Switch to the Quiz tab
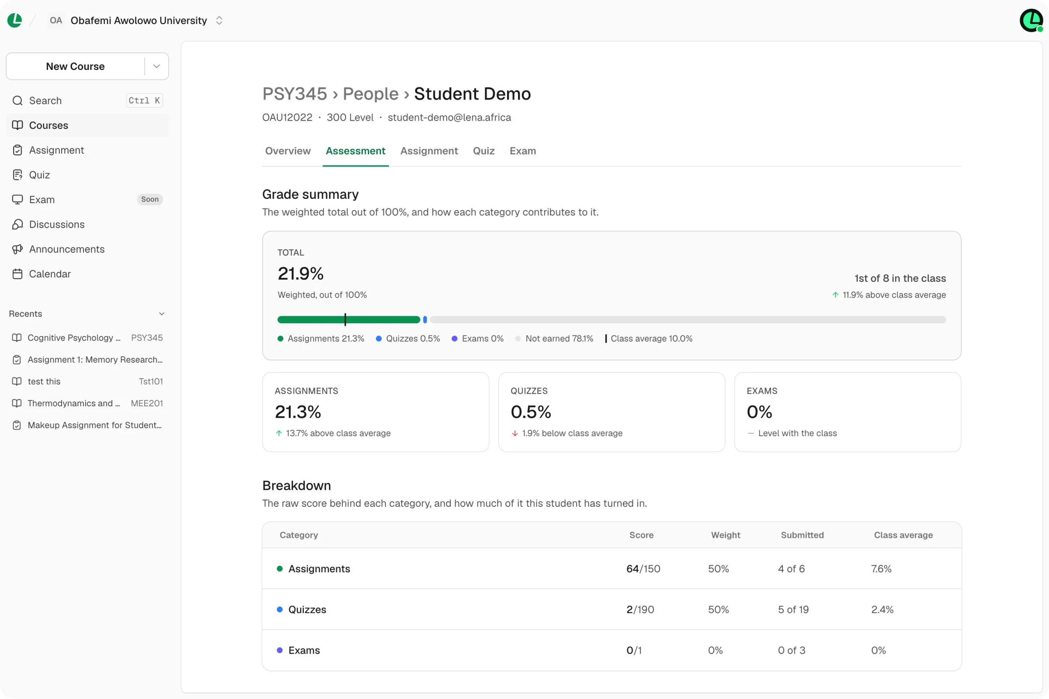1049x699 pixels. click(483, 151)
